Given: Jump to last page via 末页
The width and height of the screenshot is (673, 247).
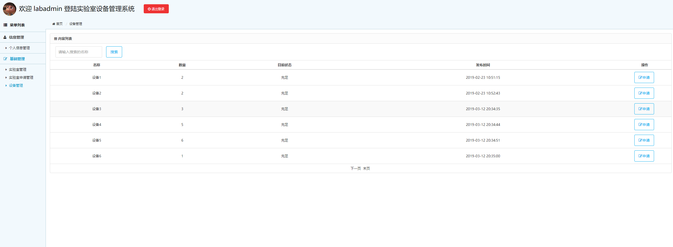Looking at the screenshot, I should pos(366,168).
